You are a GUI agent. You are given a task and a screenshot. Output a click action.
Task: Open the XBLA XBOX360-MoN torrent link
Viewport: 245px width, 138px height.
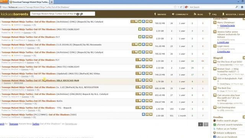pos(40,80)
